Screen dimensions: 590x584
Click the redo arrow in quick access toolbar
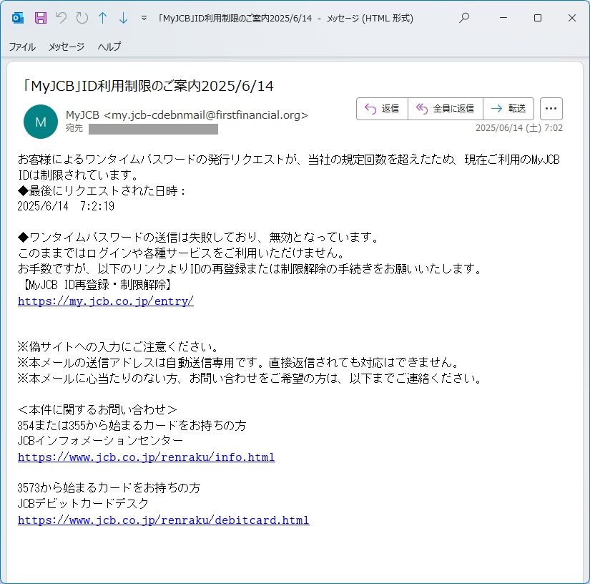pos(82,18)
